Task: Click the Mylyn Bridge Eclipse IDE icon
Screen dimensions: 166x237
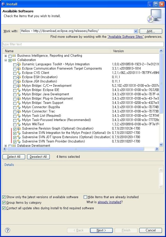Action: tap(19, 90)
